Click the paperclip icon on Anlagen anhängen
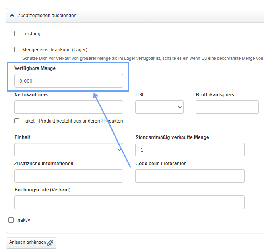264x252 pixels. coord(50,243)
